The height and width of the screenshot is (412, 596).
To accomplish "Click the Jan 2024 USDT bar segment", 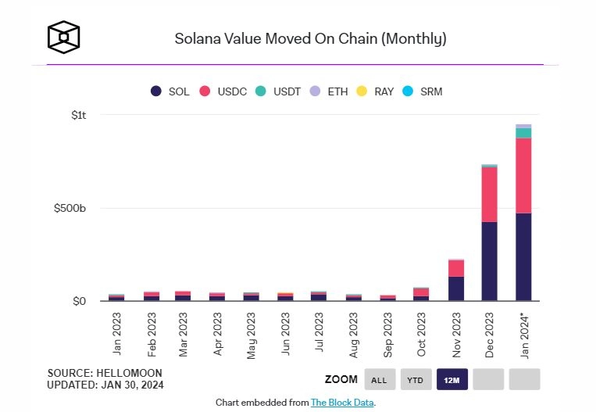I will tap(523, 133).
